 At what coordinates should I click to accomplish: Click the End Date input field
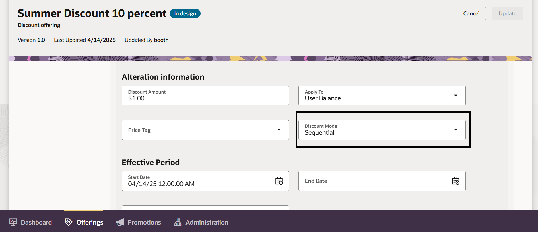click(373, 181)
